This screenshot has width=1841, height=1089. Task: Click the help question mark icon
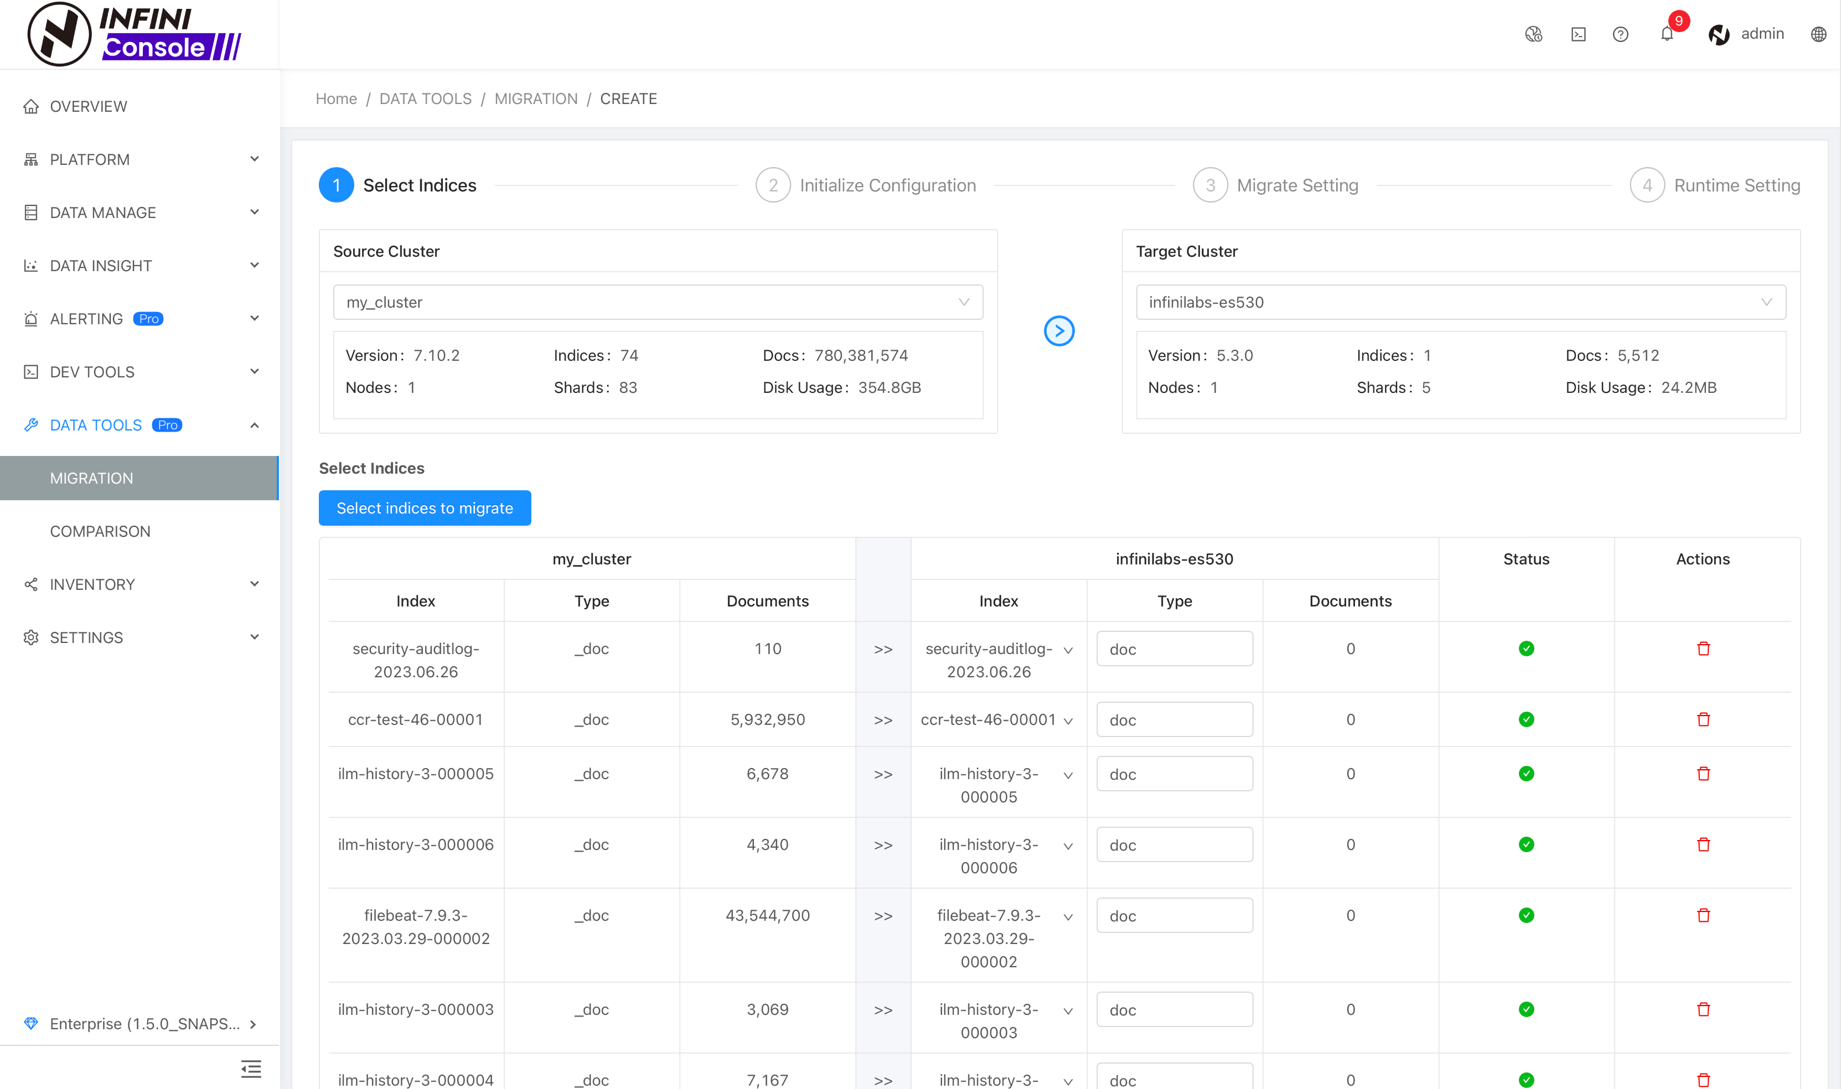tap(1621, 34)
